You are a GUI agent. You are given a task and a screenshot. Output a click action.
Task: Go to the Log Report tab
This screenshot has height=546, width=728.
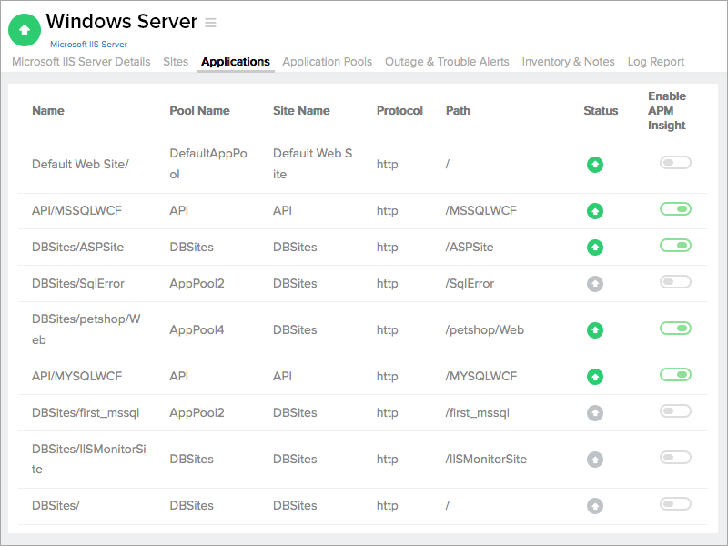[x=655, y=62]
